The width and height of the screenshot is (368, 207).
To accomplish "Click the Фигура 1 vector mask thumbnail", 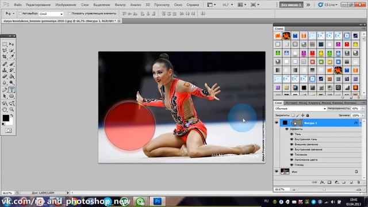I will pyautogui.click(x=298, y=122).
